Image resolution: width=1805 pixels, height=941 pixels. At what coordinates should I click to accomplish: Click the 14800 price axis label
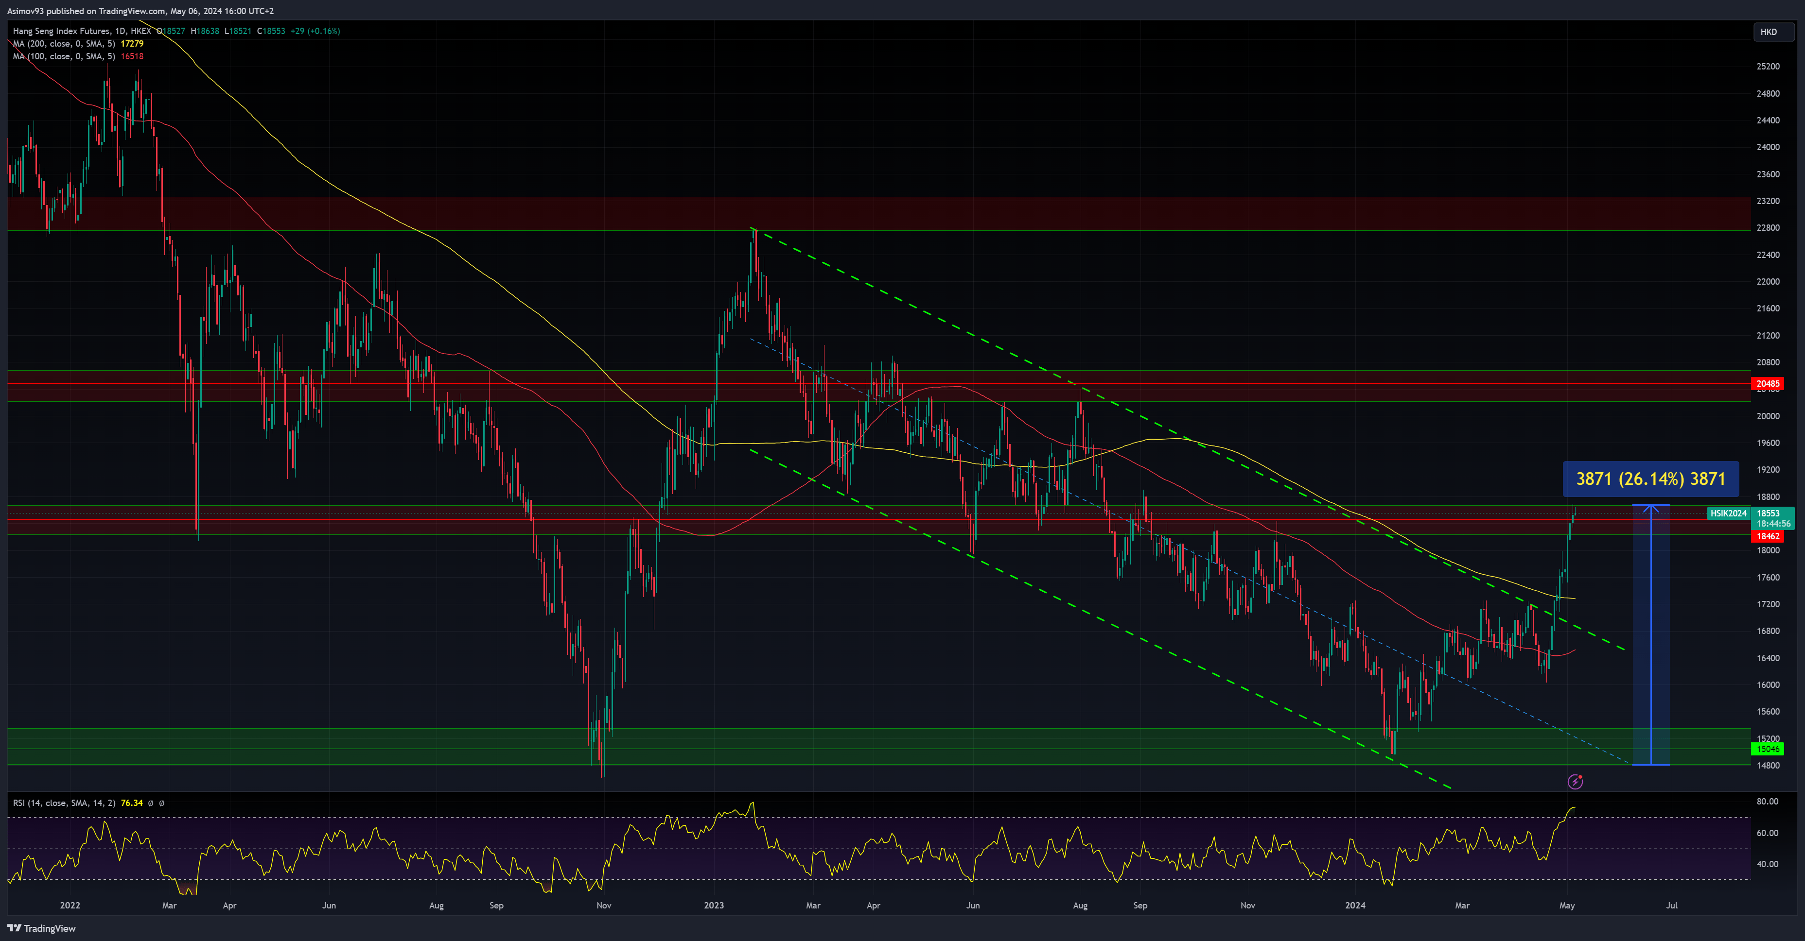point(1768,765)
